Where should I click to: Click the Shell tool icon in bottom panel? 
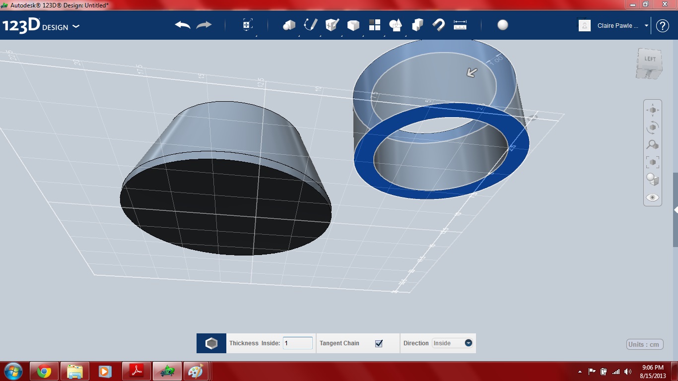point(211,343)
